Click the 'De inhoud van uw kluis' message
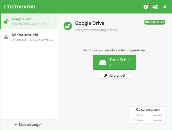172x130 pixels. pyautogui.click(x=114, y=50)
